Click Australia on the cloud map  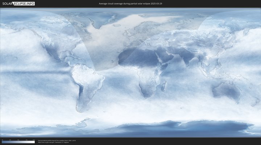click(227, 90)
